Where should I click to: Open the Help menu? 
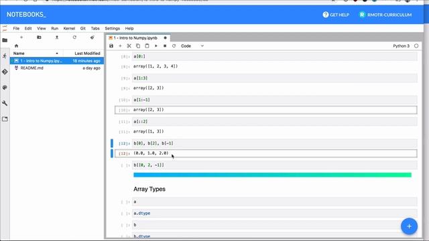point(129,28)
